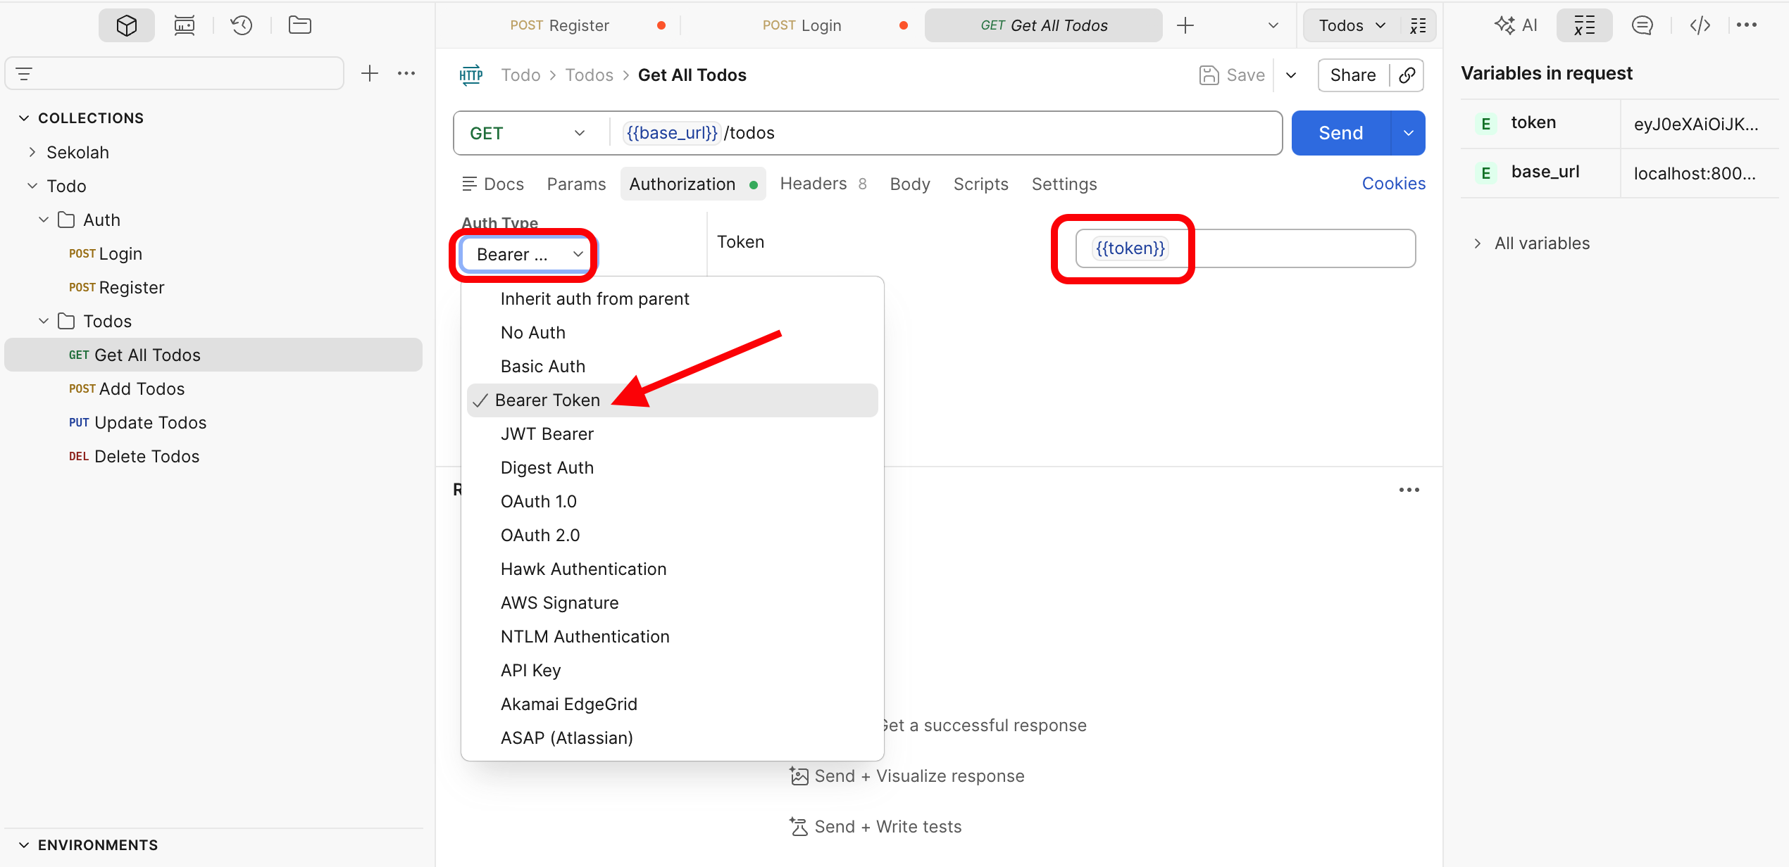1789x867 pixels.
Task: Click the Share button
Action: point(1353,75)
